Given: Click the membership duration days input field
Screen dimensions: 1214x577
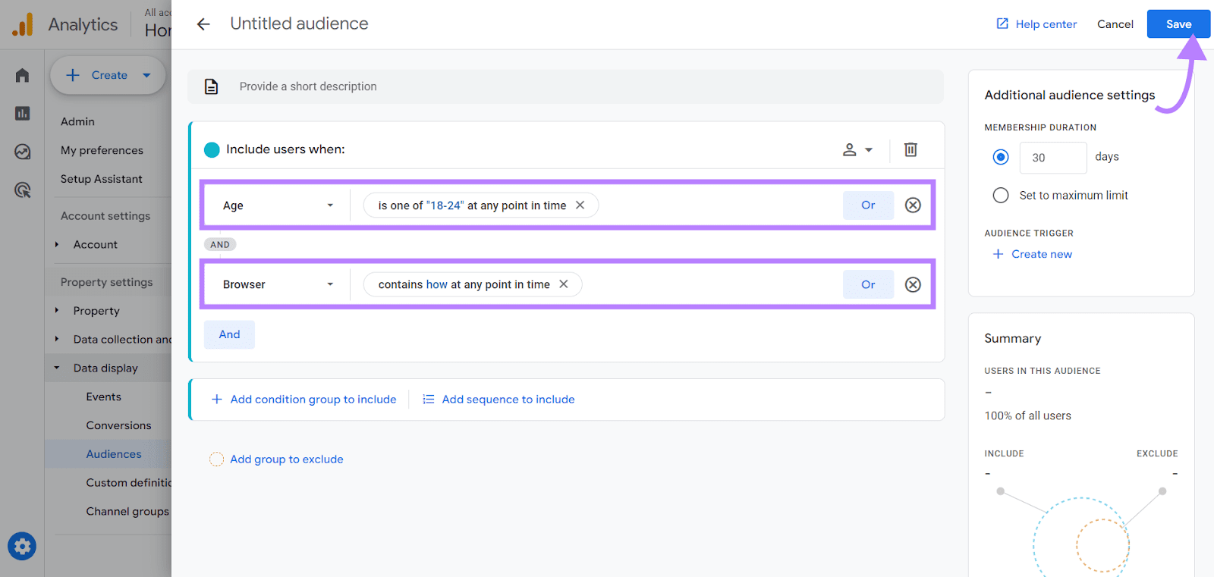Looking at the screenshot, I should tap(1052, 158).
